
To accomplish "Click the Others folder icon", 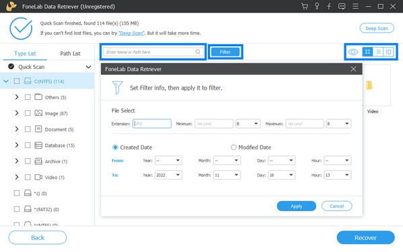I will coord(38,97).
